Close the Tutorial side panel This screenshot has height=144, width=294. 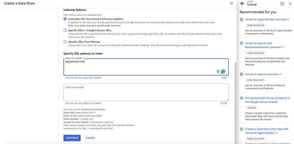tap(290, 3)
